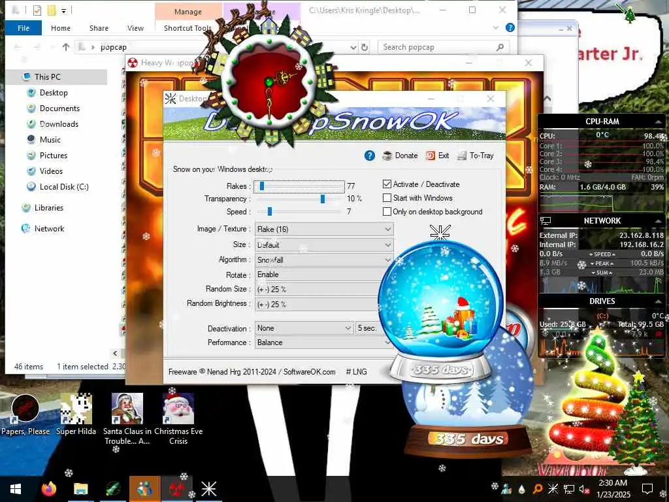Select Downloads in the navigation pane
This screenshot has height=502, width=669.
click(x=59, y=124)
